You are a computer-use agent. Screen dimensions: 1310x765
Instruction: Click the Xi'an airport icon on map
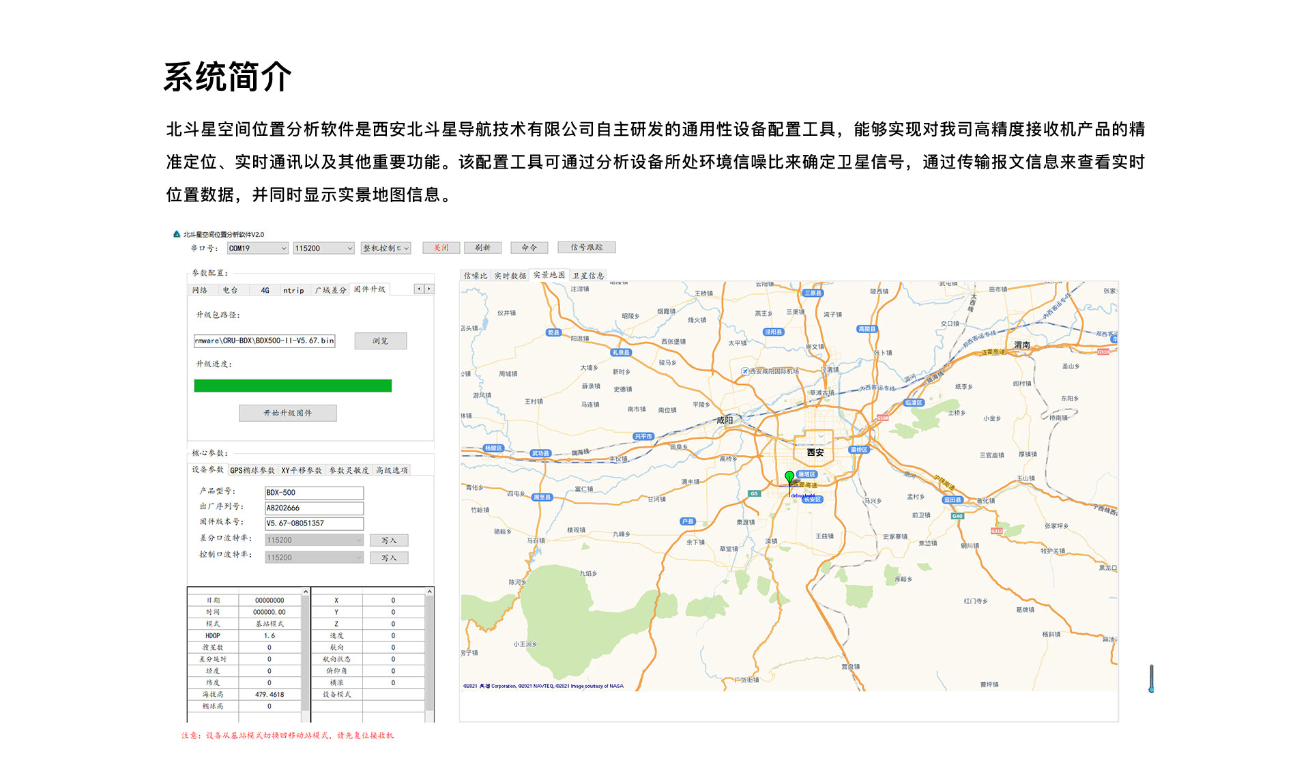click(x=745, y=371)
